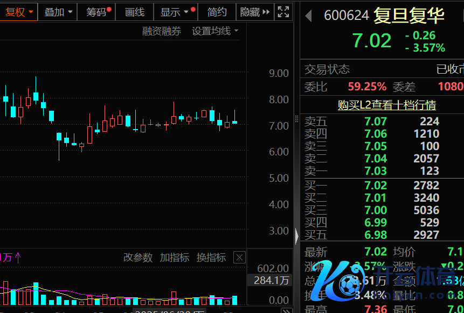Toggle 简约 simplified view mode
Viewport: 464px width, 313px height.
(217, 12)
